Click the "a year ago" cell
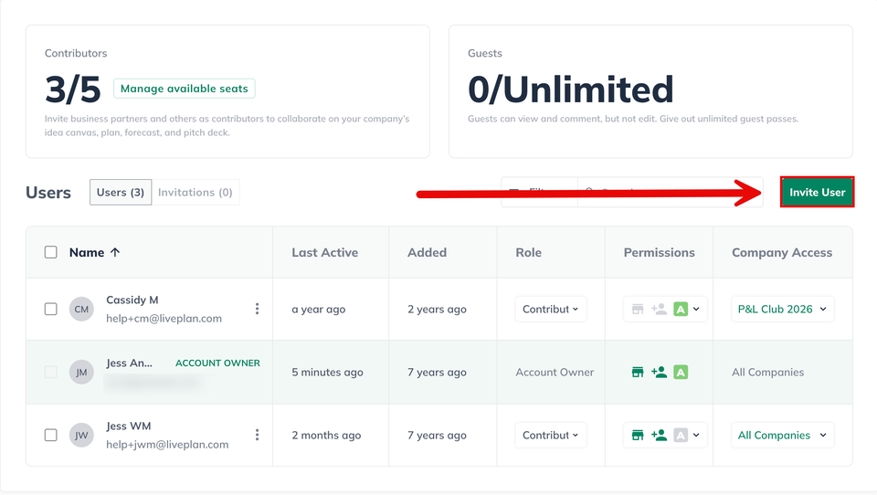 click(x=318, y=309)
